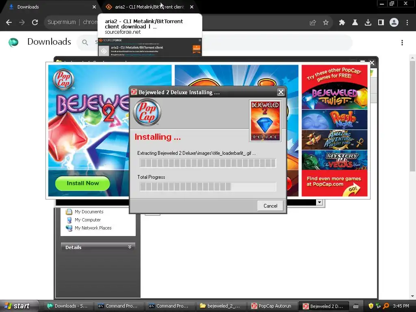Image resolution: width=416 pixels, height=312 pixels.
Task: Open bejeweled_2 folder taskbar item
Action: (221, 306)
